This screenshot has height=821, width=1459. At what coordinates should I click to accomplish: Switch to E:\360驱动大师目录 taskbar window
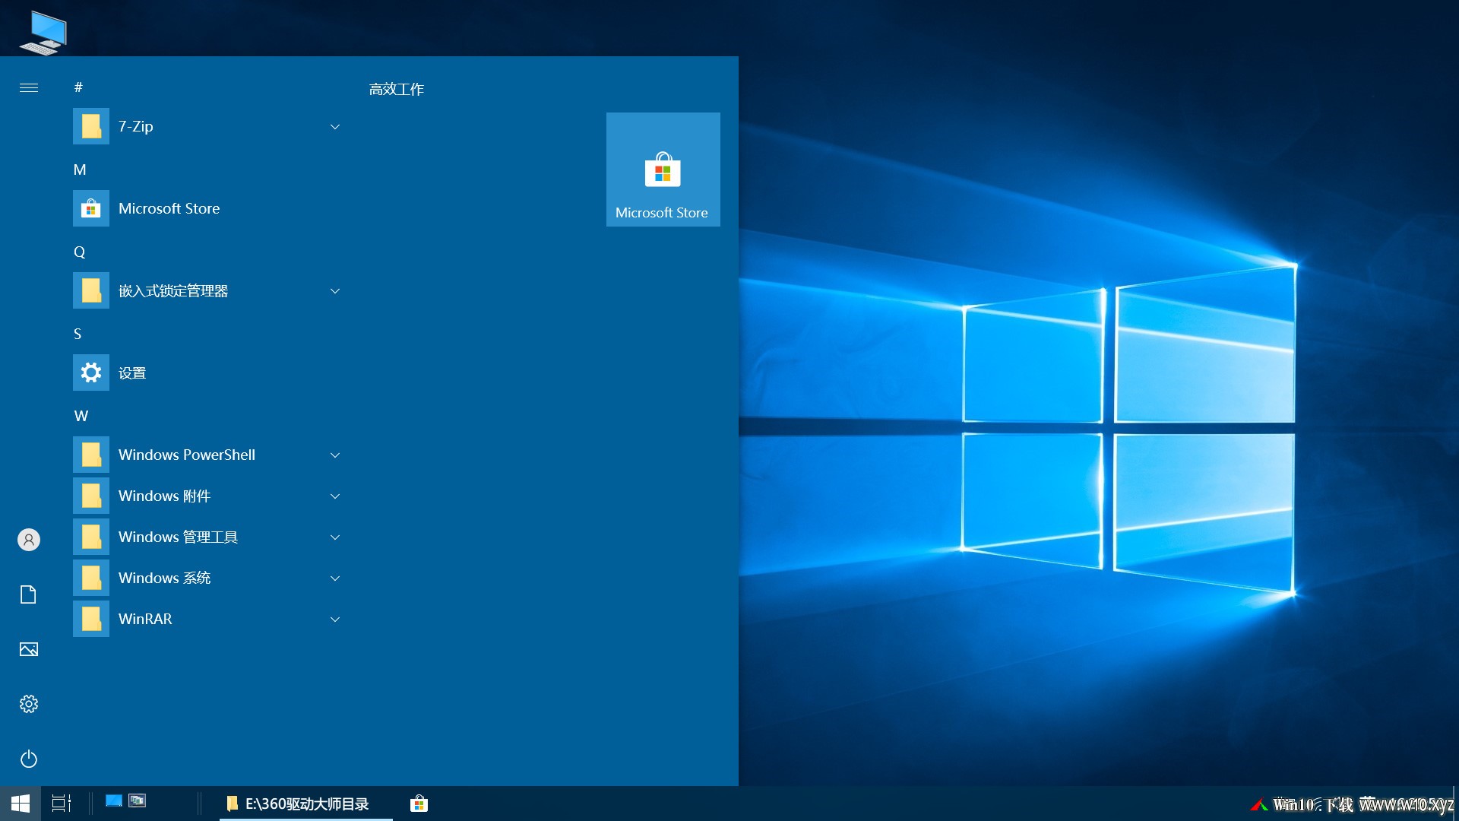[x=306, y=804]
